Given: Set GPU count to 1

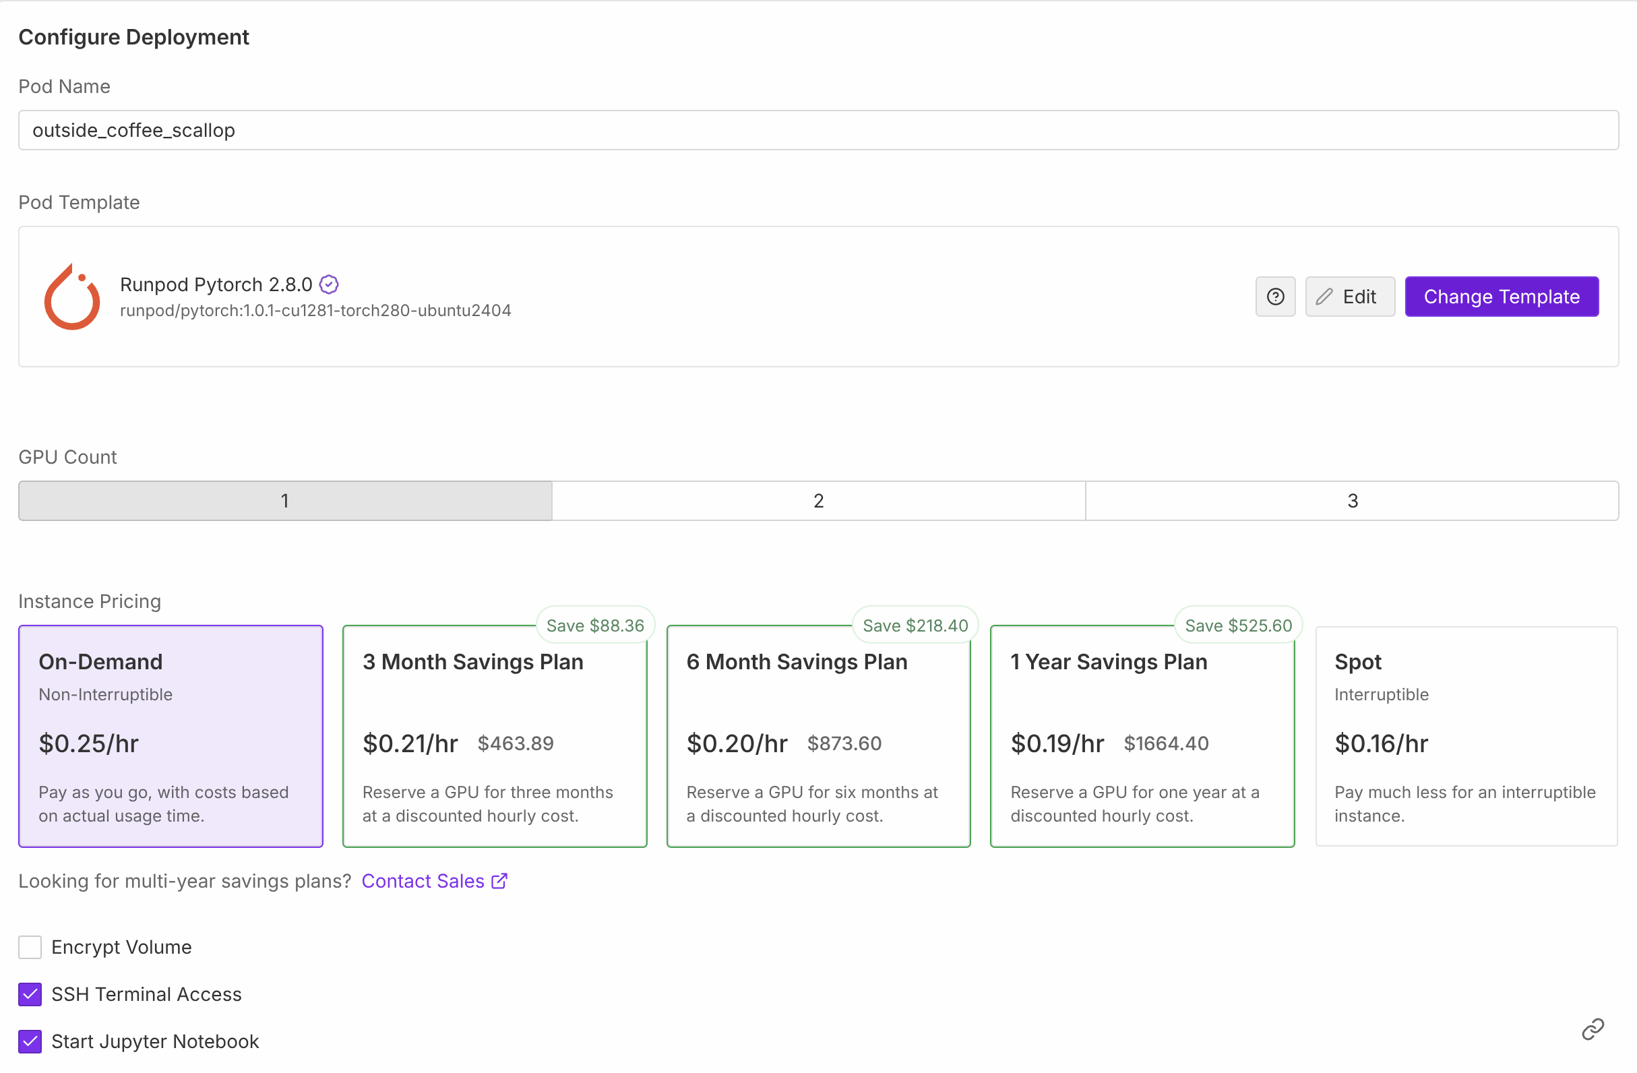Looking at the screenshot, I should click(x=285, y=501).
